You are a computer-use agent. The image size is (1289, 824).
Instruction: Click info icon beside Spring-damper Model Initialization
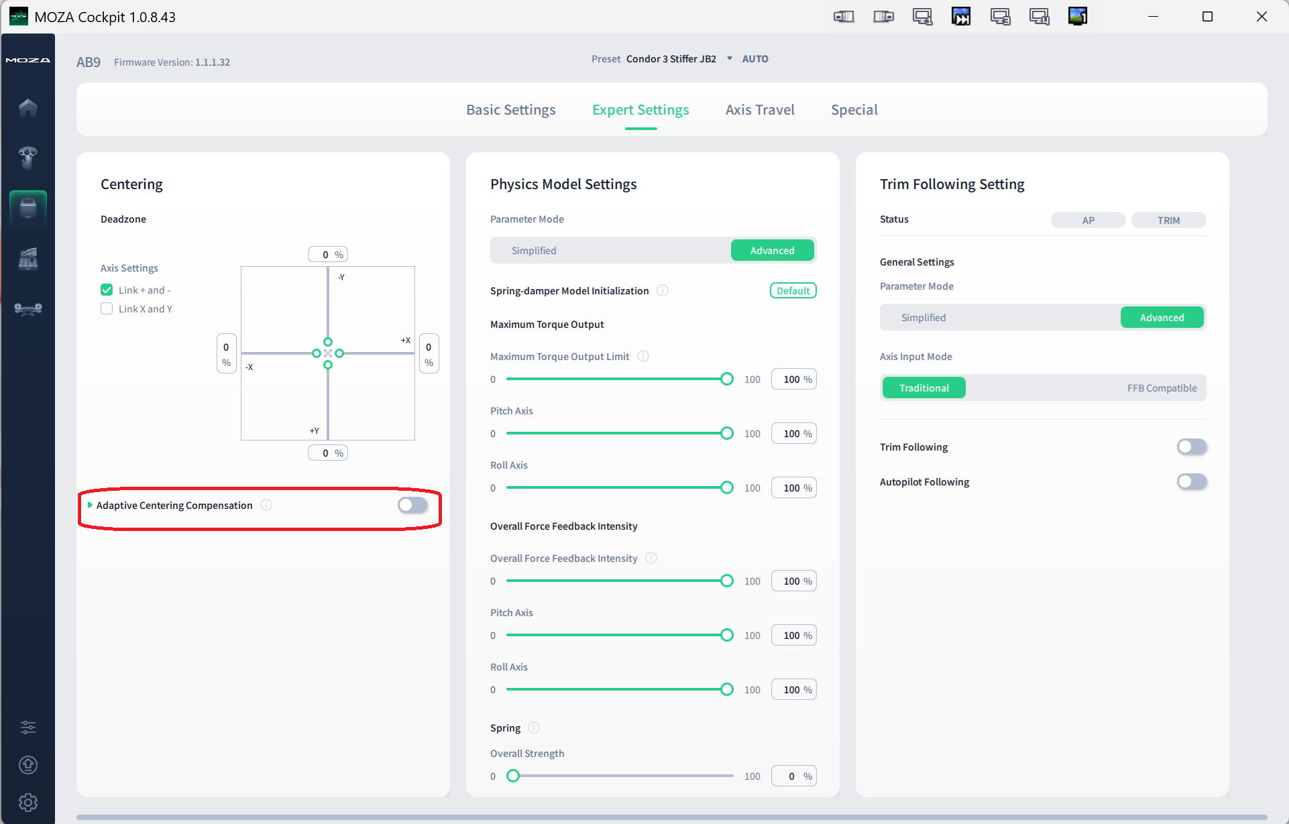(x=663, y=290)
